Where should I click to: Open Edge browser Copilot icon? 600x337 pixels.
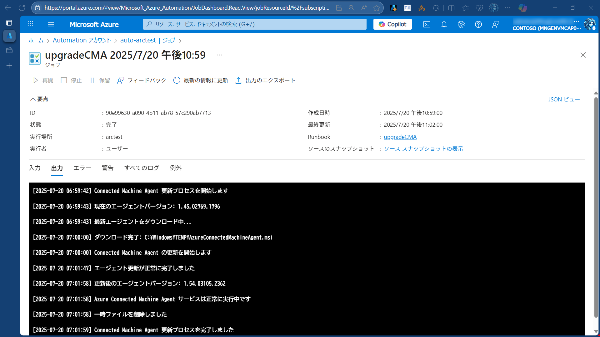coord(523,8)
